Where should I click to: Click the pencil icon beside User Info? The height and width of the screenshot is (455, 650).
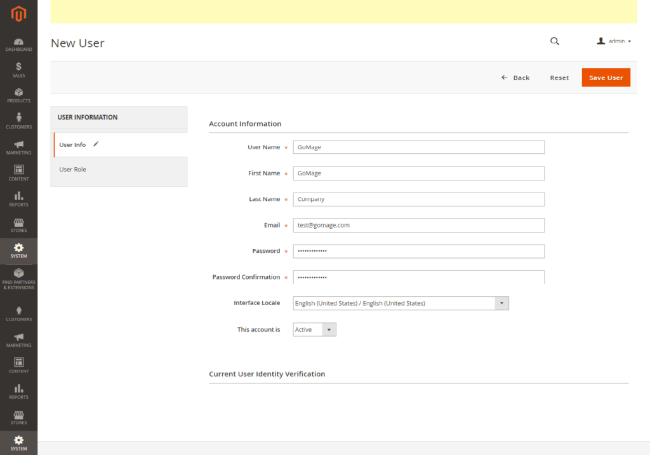tap(96, 144)
